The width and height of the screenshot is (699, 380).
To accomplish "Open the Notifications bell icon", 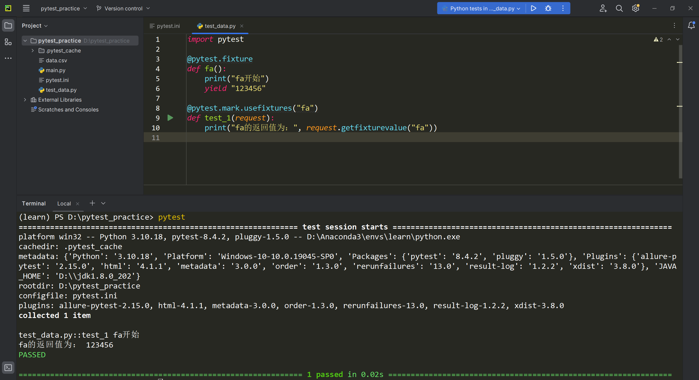I will (x=691, y=25).
